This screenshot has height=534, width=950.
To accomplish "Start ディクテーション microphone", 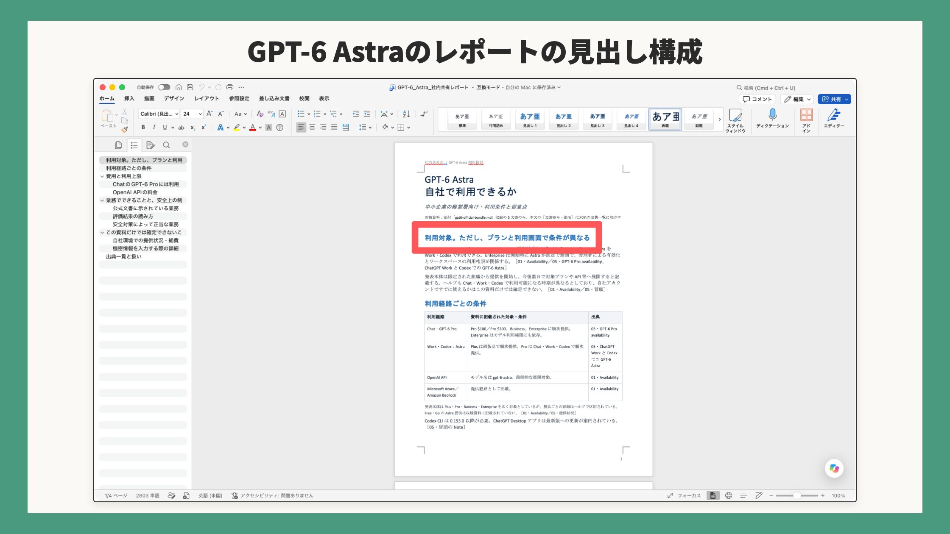I will click(x=773, y=118).
